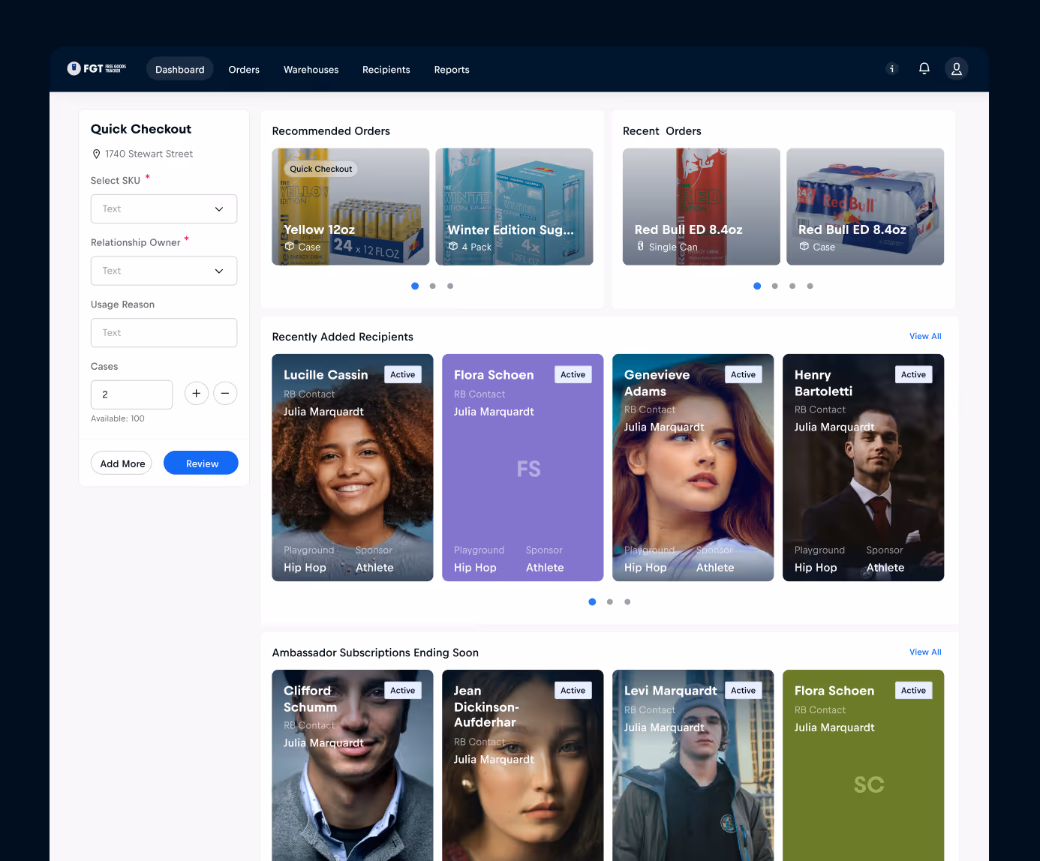Select third page dot of Recommended Orders
Screen dimensions: 1040x861
pos(450,286)
